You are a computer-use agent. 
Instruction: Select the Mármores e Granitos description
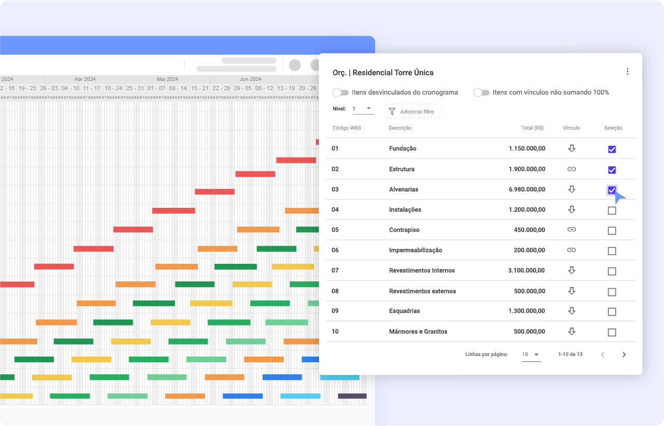418,331
